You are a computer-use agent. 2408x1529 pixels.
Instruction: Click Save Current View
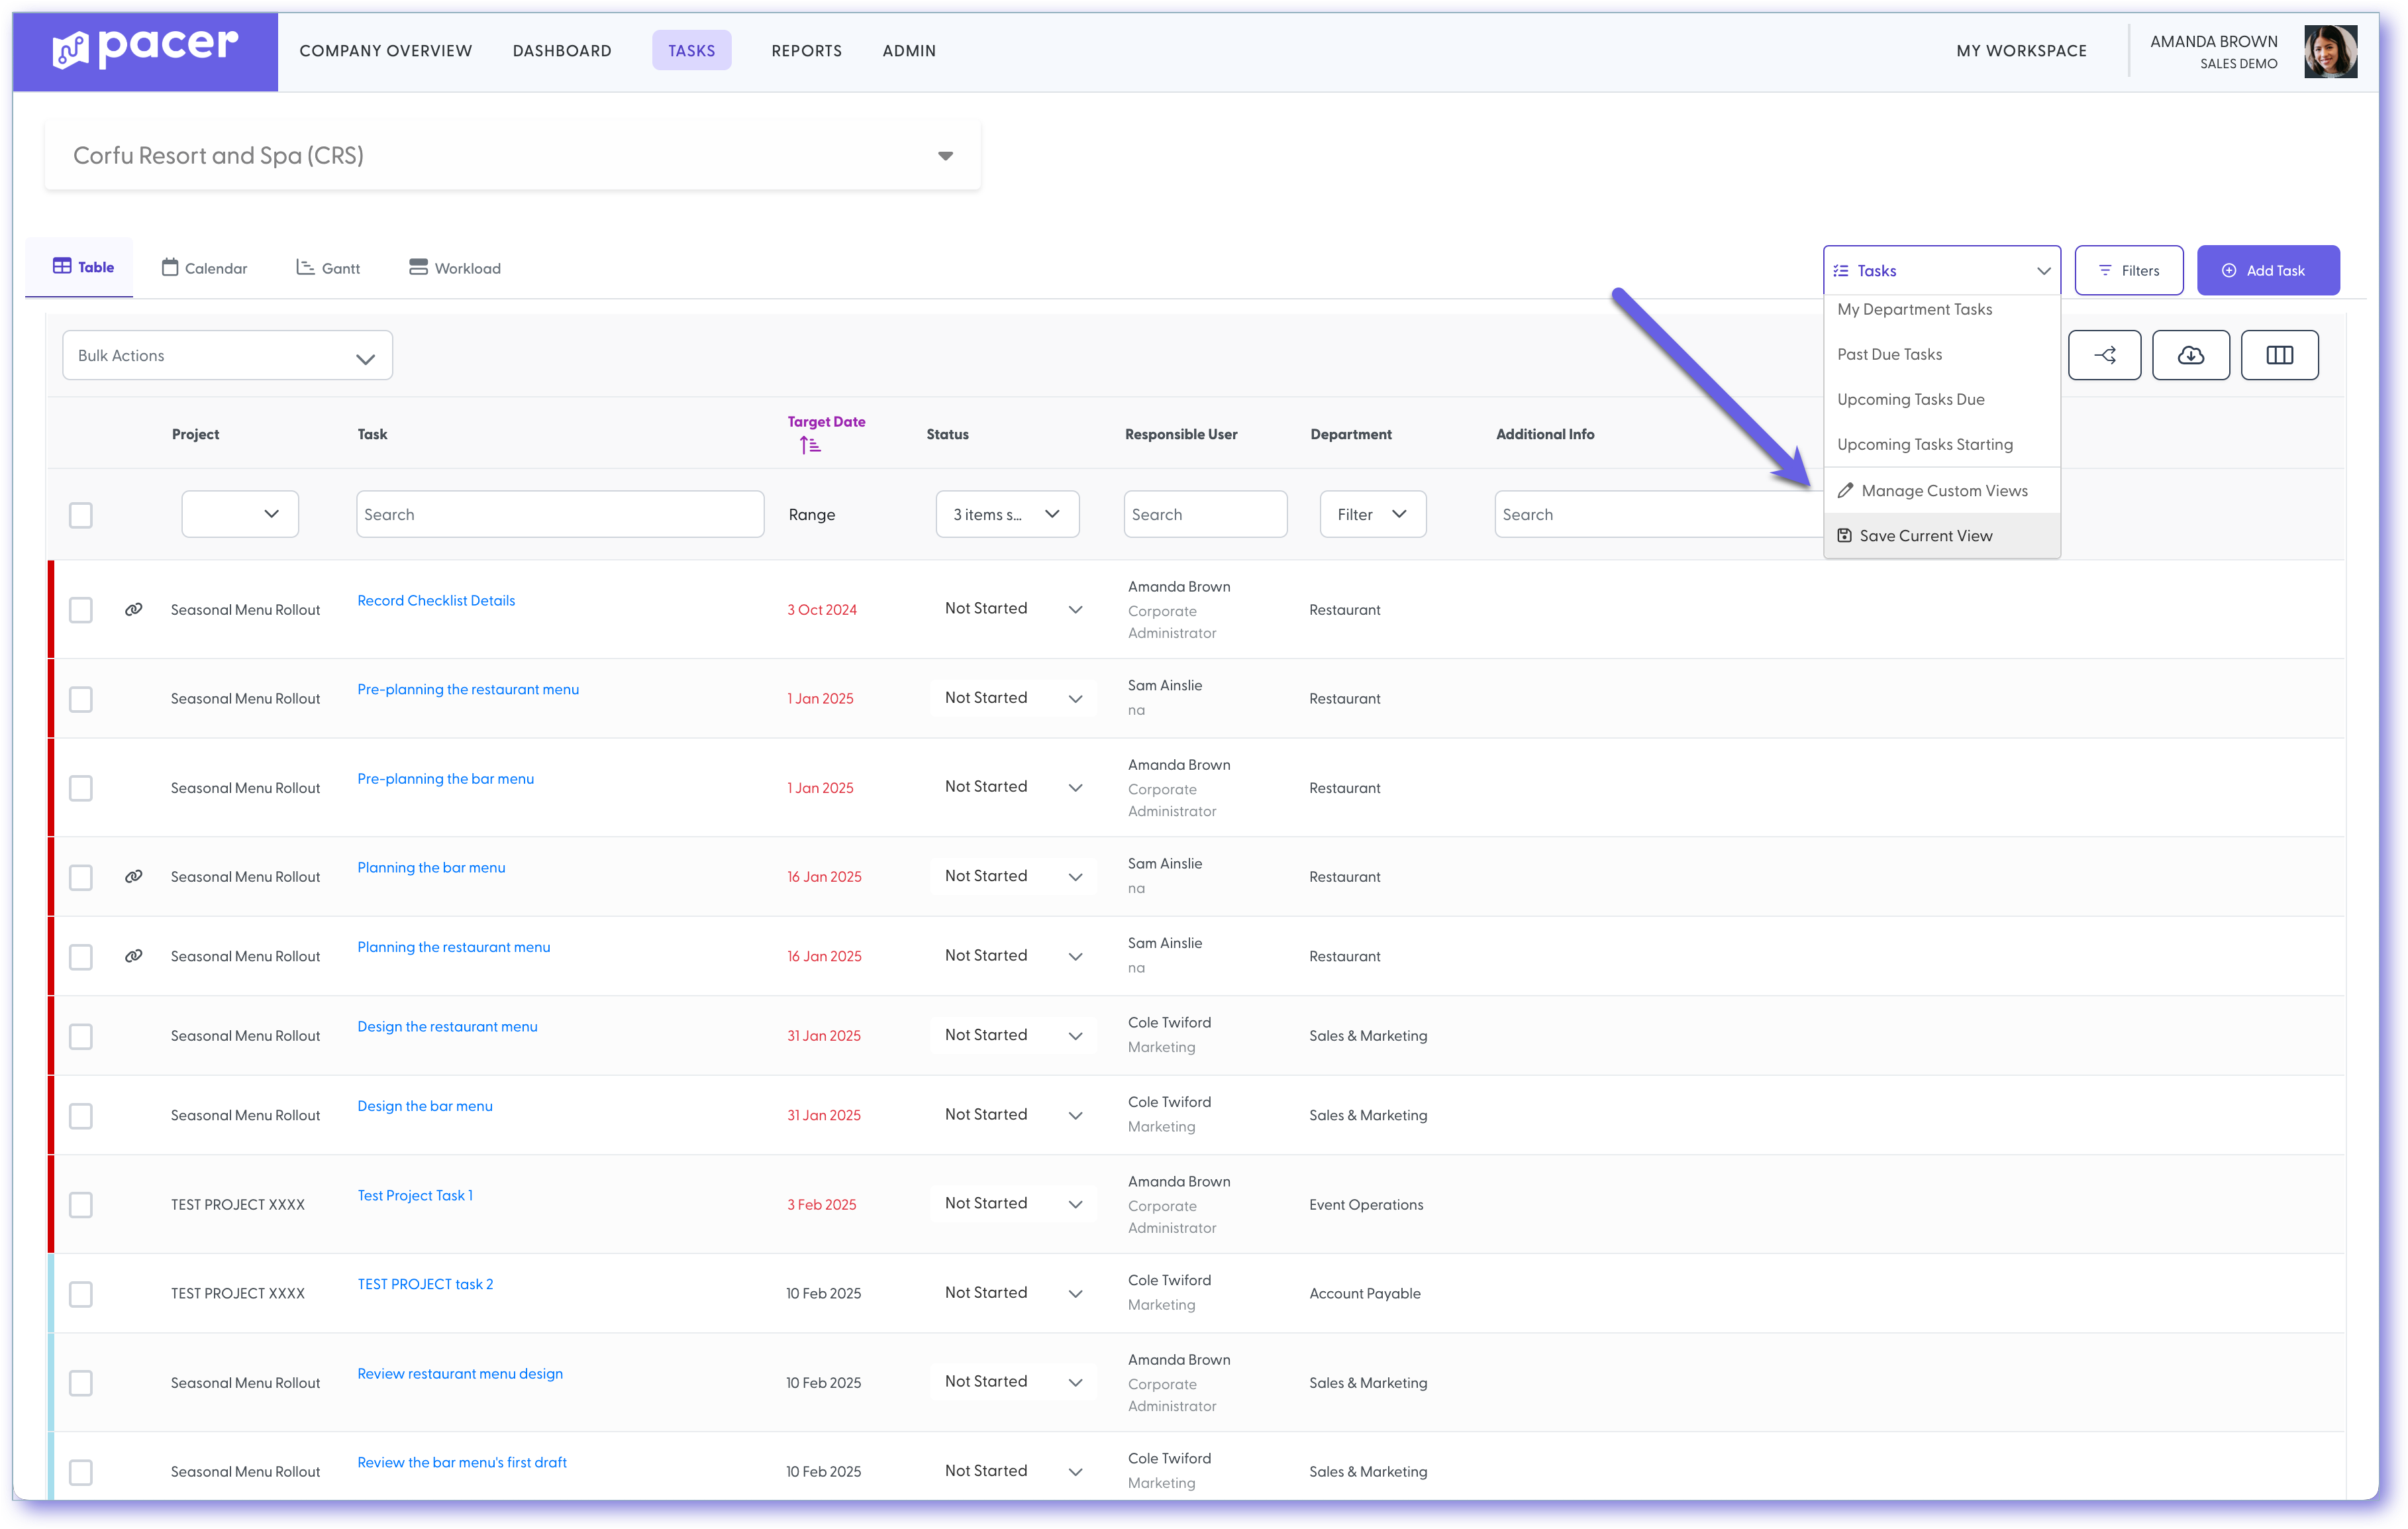pos(1941,536)
